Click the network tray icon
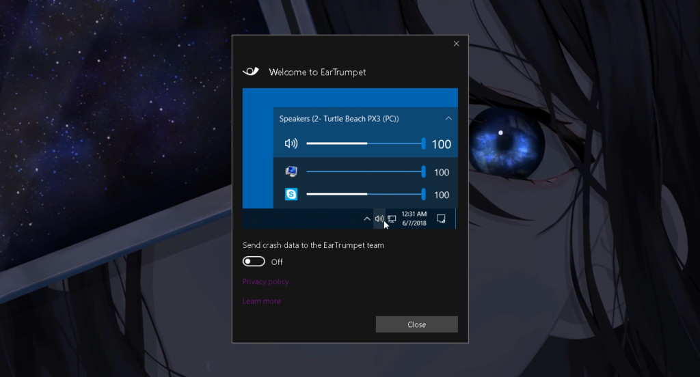This screenshot has width=700, height=377. point(392,219)
